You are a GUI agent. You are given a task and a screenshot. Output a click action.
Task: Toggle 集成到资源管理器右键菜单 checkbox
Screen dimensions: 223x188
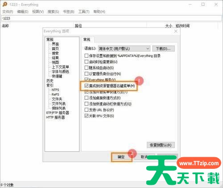[87, 86]
